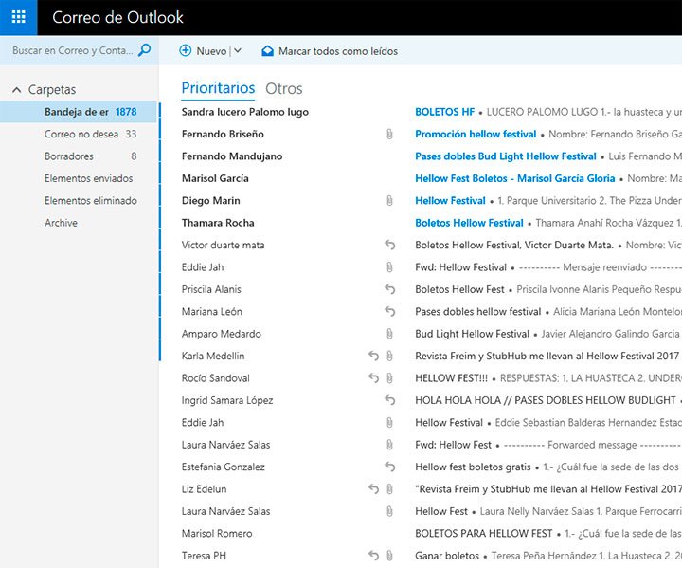The height and width of the screenshot is (568, 682).
Task: Switch to the Otros tab
Action: [x=284, y=89]
